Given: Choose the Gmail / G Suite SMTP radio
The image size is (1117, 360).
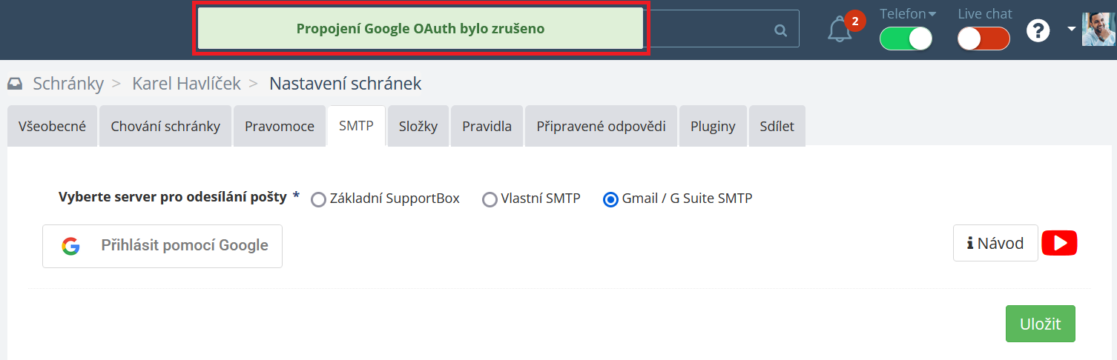Looking at the screenshot, I should 610,199.
